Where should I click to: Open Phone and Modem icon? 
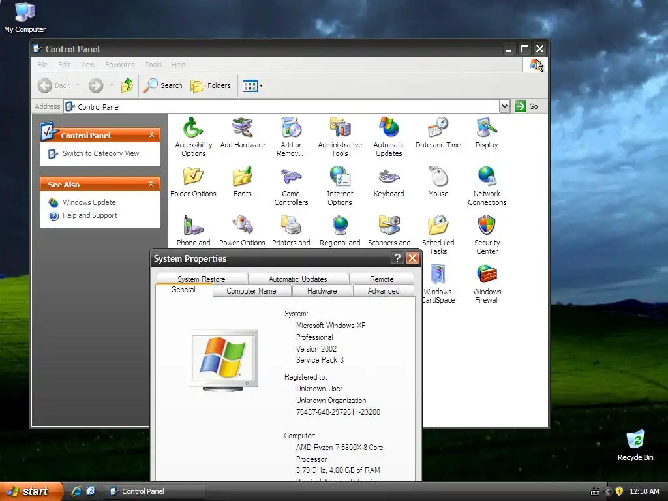[x=193, y=230]
